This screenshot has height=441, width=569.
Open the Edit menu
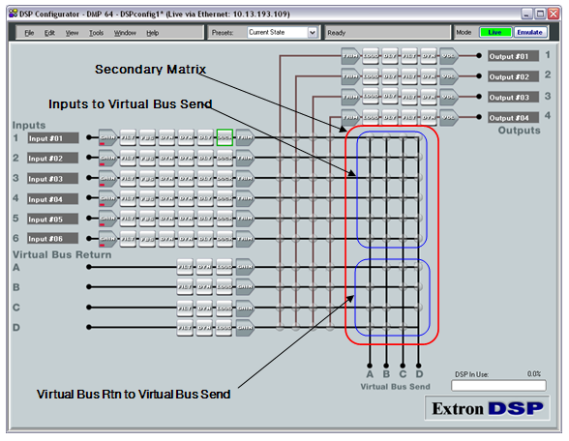tap(49, 33)
